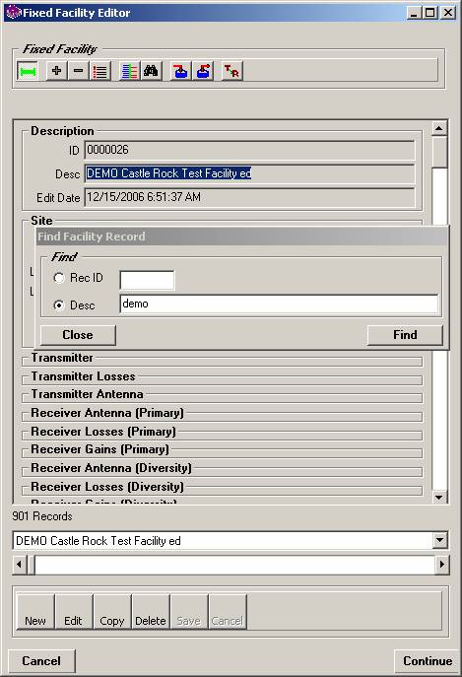Expand the Receiver Antenna (Primary) section

click(107, 413)
